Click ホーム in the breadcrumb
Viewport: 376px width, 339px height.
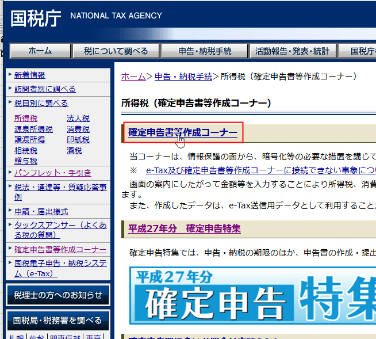pos(133,77)
